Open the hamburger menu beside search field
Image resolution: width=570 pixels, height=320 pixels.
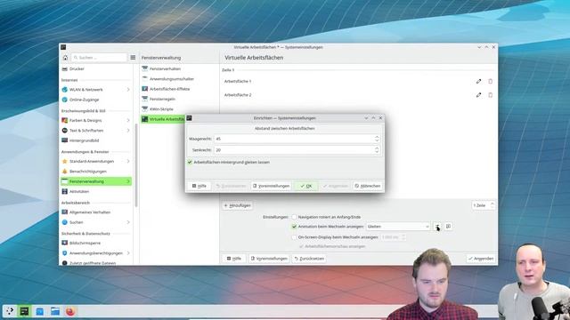[133, 58]
